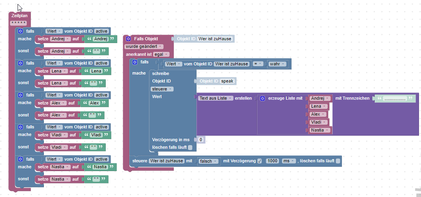This screenshot has width=421, height=197.
Task: Open the egal dropdown after anerkannt ist
Action: (x=161, y=54)
